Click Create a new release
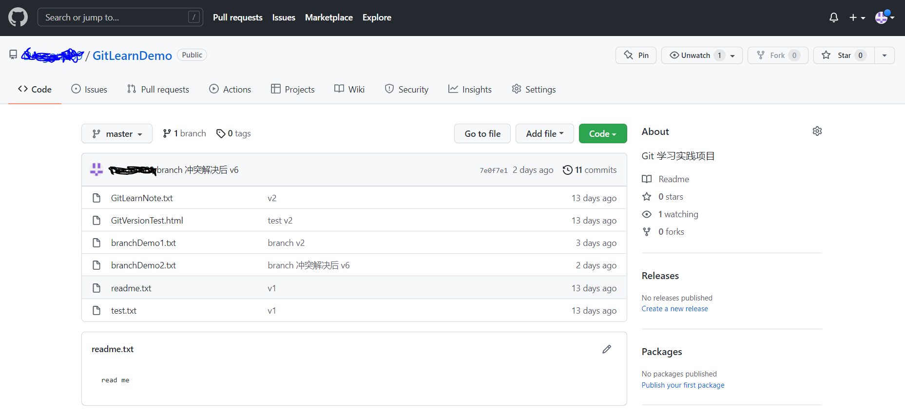The width and height of the screenshot is (905, 412). coord(675,309)
